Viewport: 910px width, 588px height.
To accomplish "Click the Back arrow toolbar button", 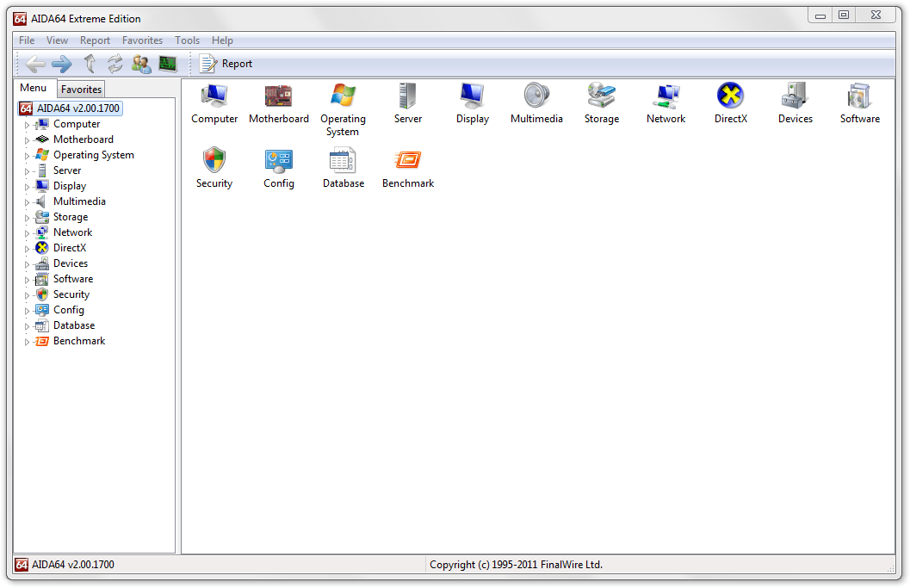I will point(36,64).
